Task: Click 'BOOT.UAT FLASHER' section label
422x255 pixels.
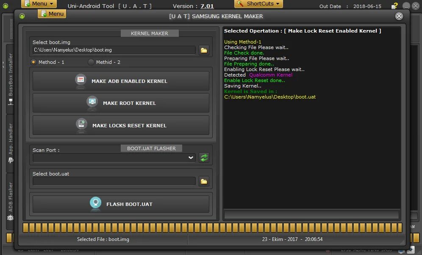Action: pyautogui.click(x=151, y=148)
